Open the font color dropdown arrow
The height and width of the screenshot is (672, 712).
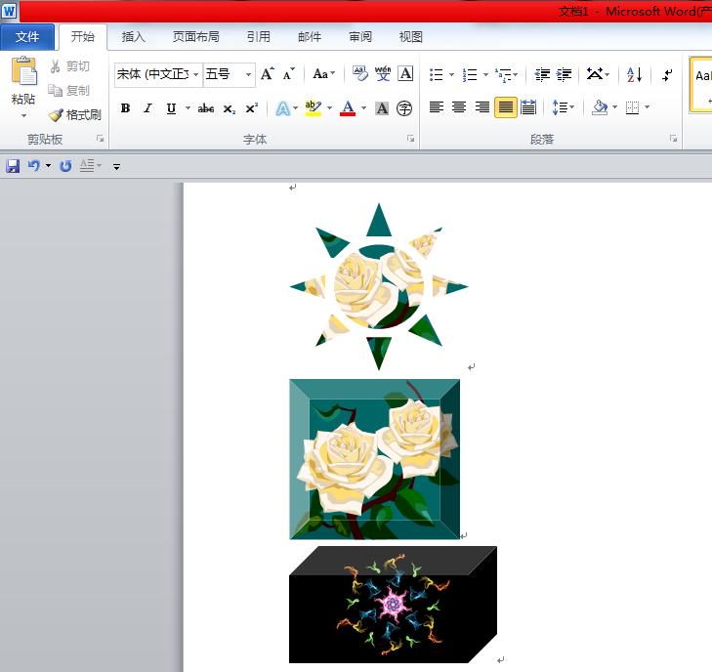tap(363, 108)
